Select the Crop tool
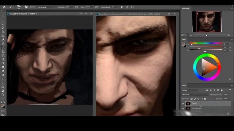The width and height of the screenshot is (234, 131). 3,32
